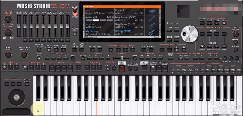Turn off Auto Fill
Image resolution: width=243 pixels, height=116 pixels.
click(39, 58)
